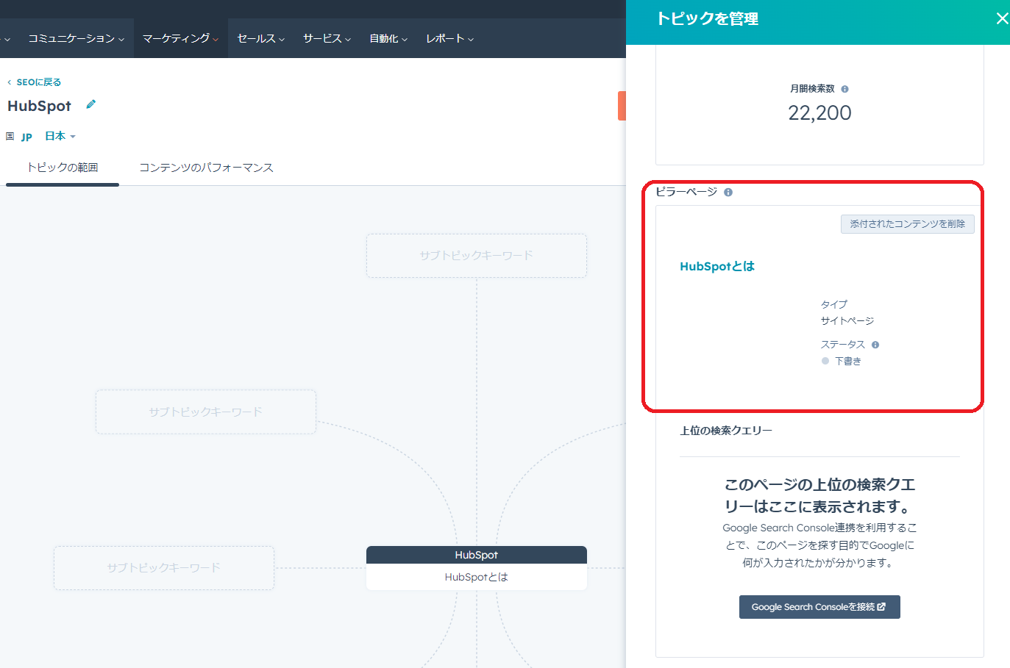Screen dimensions: 1010x668
Task: Click 添付されたコンテンツを削除 button
Action: point(907,224)
